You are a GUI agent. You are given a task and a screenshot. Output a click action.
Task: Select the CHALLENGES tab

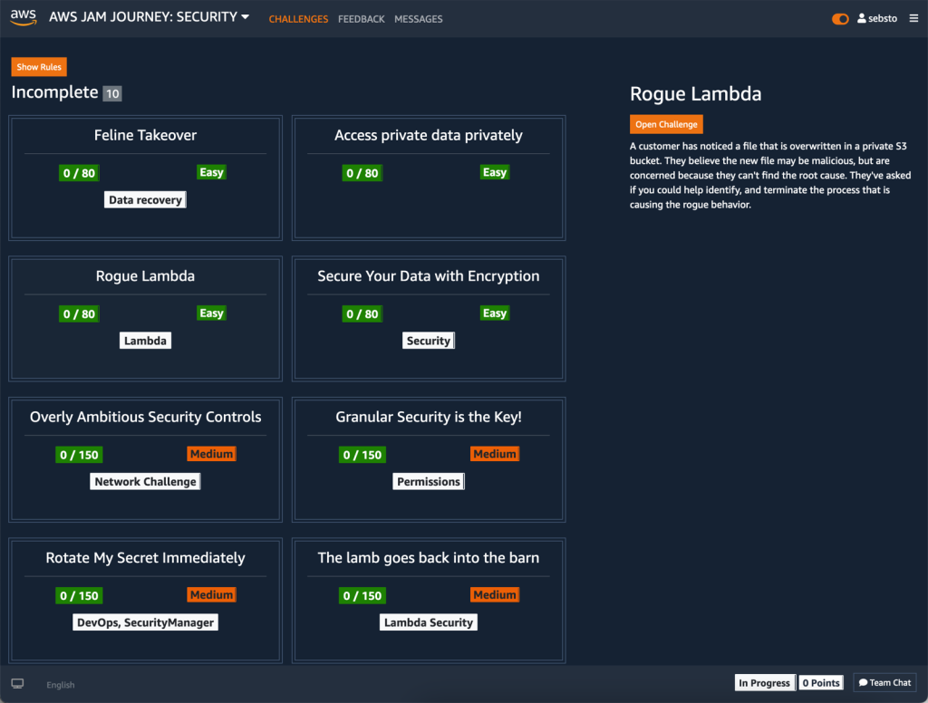pyautogui.click(x=298, y=18)
